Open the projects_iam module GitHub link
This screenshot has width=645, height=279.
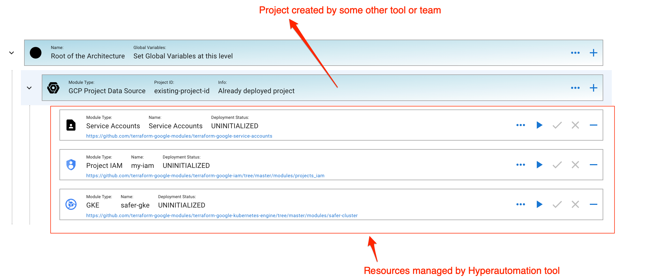(205, 176)
